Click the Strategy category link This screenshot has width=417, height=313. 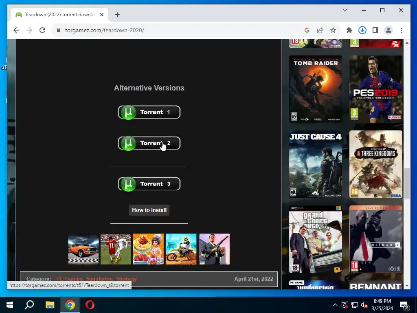coord(126,279)
